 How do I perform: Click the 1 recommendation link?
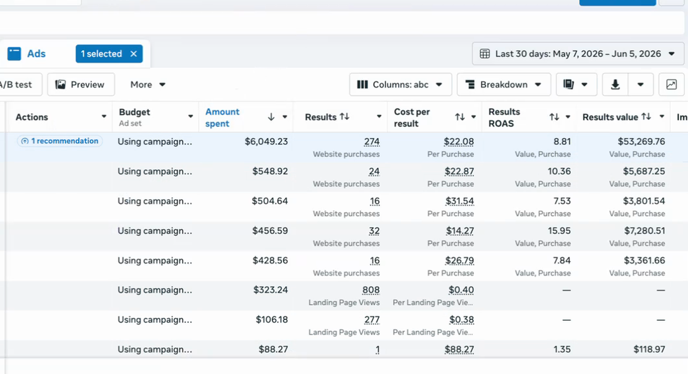(60, 141)
